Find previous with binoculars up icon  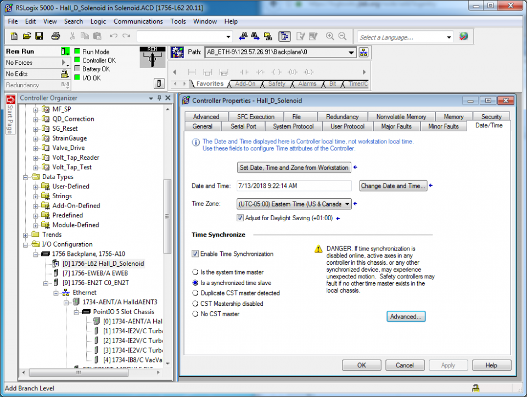point(244,36)
